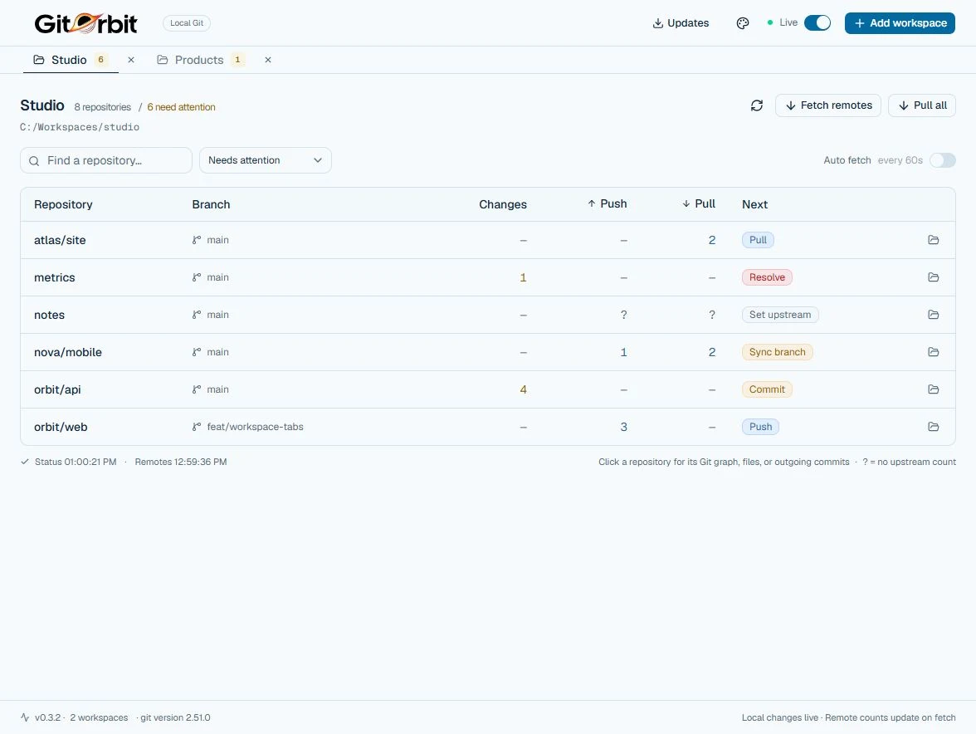Click Commit action for orbit/api

tap(767, 389)
